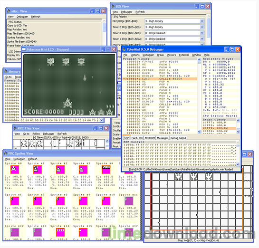Select the Sprite #14 thumbnail image
This screenshot has width=259, height=248.
pos(60,232)
